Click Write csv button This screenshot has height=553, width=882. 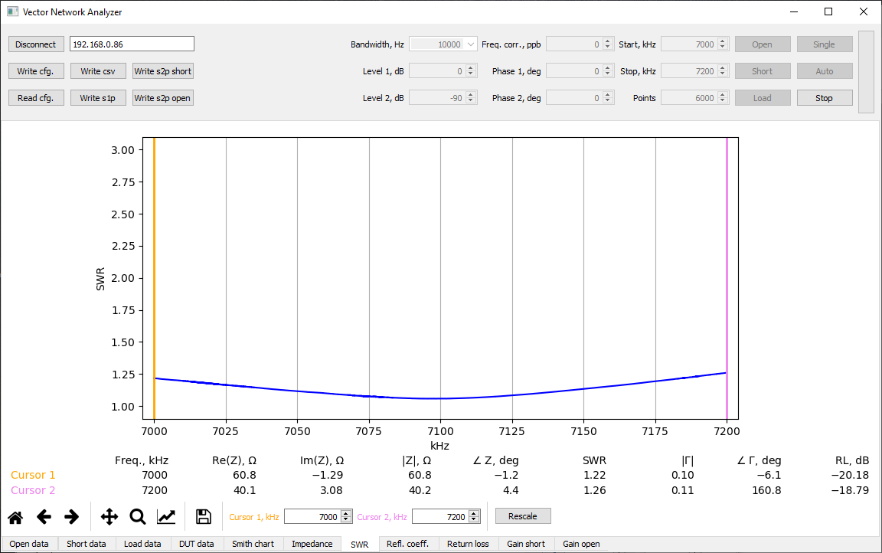[x=98, y=71]
